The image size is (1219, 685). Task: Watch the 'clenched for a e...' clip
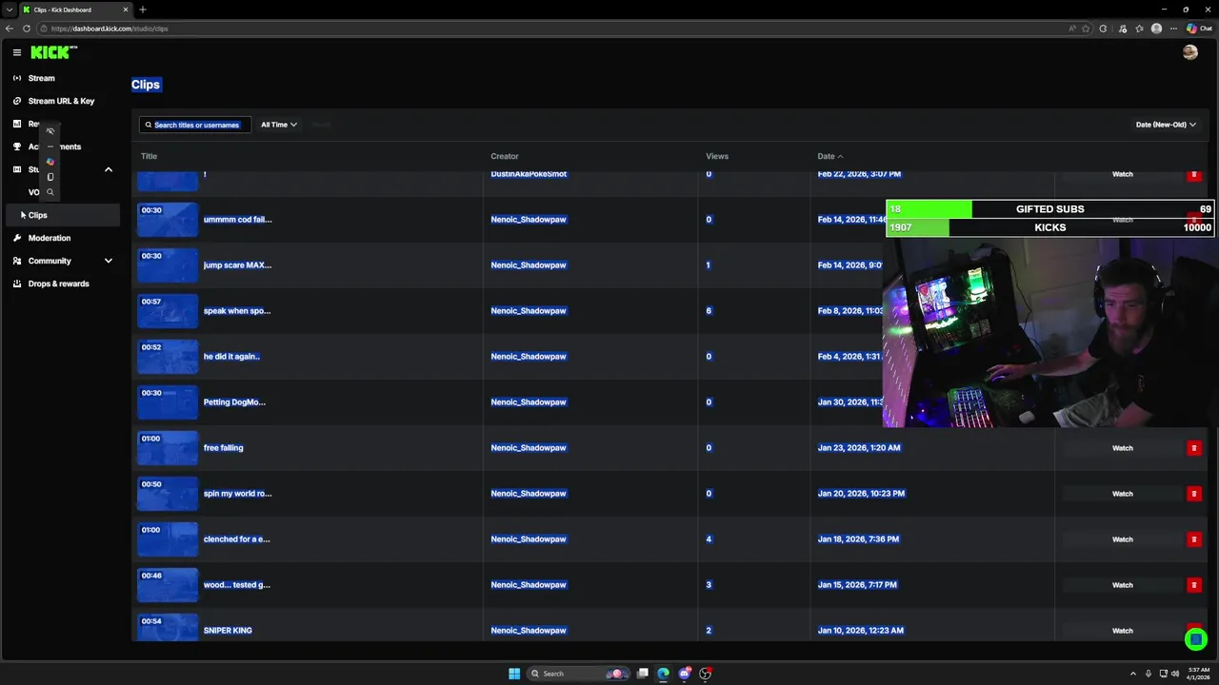click(1123, 539)
